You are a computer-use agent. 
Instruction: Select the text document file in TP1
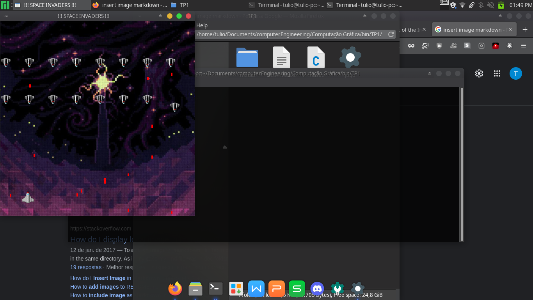point(282,57)
